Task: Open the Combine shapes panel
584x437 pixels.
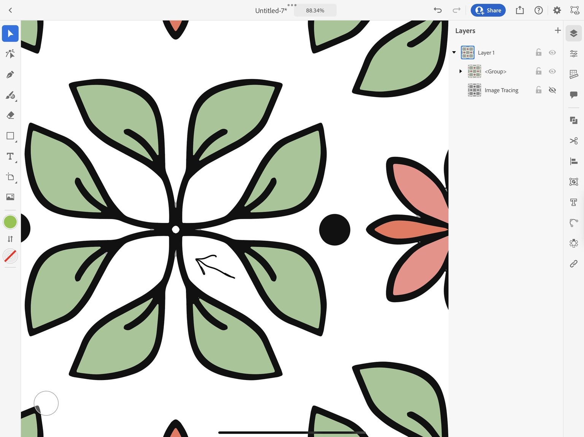Action: [574, 120]
